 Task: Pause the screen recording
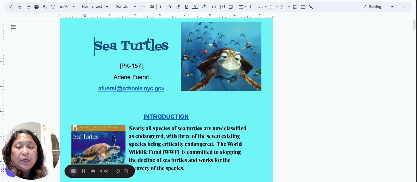(x=83, y=171)
